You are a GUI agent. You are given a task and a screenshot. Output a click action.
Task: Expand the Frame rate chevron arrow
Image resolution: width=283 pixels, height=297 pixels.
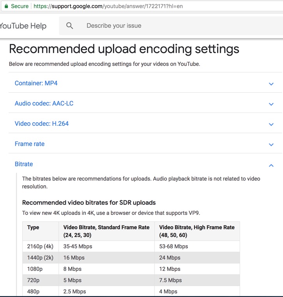[x=271, y=144]
